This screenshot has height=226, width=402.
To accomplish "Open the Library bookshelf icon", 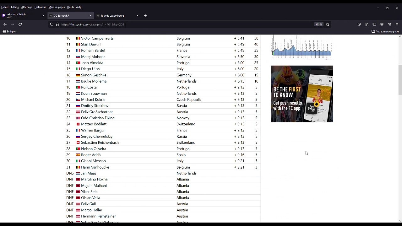I will [x=367, y=24].
